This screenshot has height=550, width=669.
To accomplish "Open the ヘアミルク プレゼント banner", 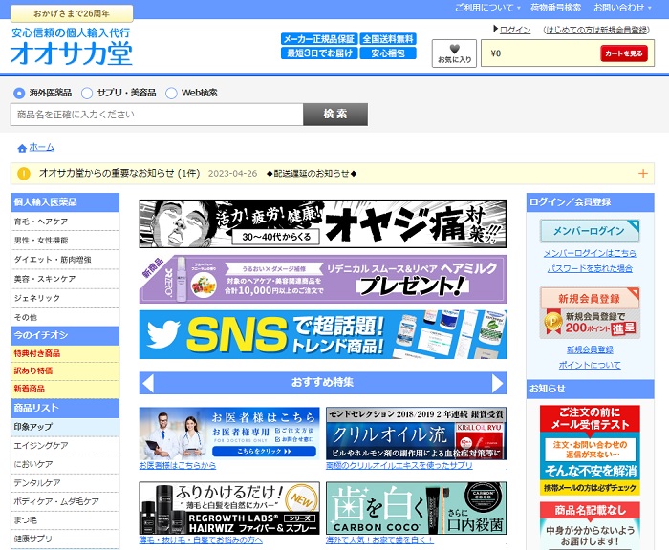I will click(x=323, y=279).
